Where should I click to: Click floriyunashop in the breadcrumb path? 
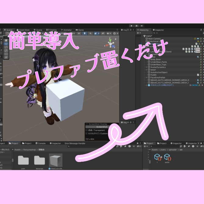point(30,150)
